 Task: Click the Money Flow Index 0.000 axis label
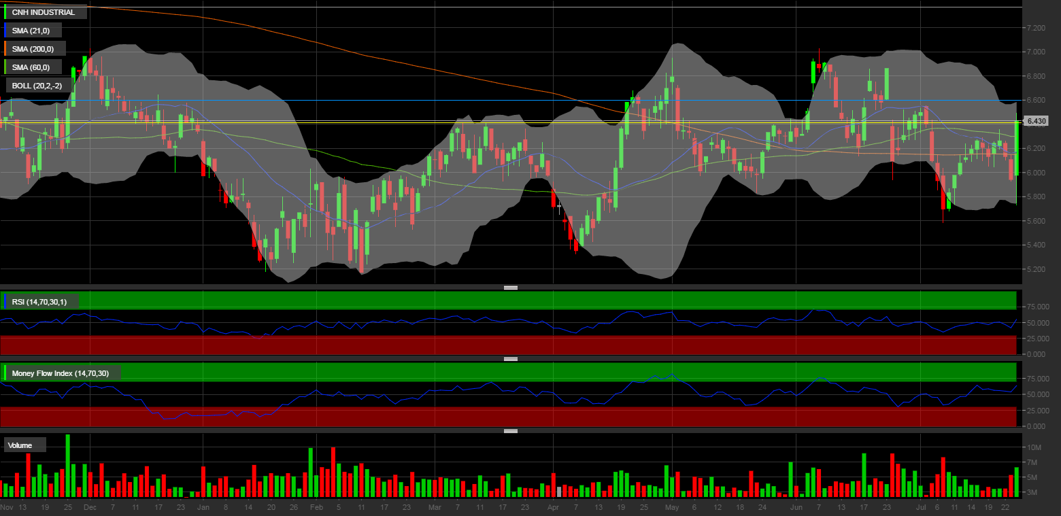pyautogui.click(x=1037, y=426)
